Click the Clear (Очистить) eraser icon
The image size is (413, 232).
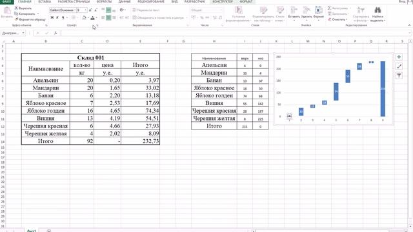coord(330,19)
